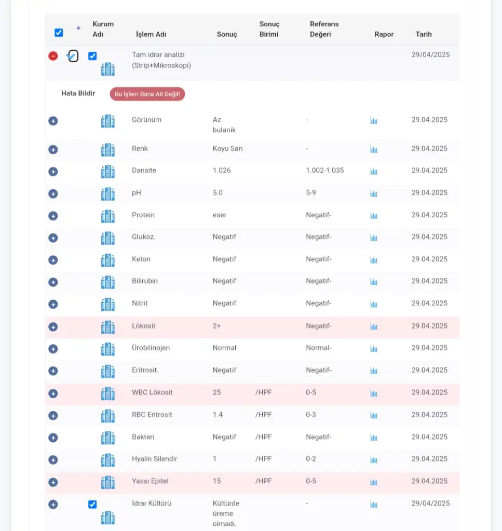Sort the table by Tarih column
This screenshot has height=531, width=502.
point(424,34)
